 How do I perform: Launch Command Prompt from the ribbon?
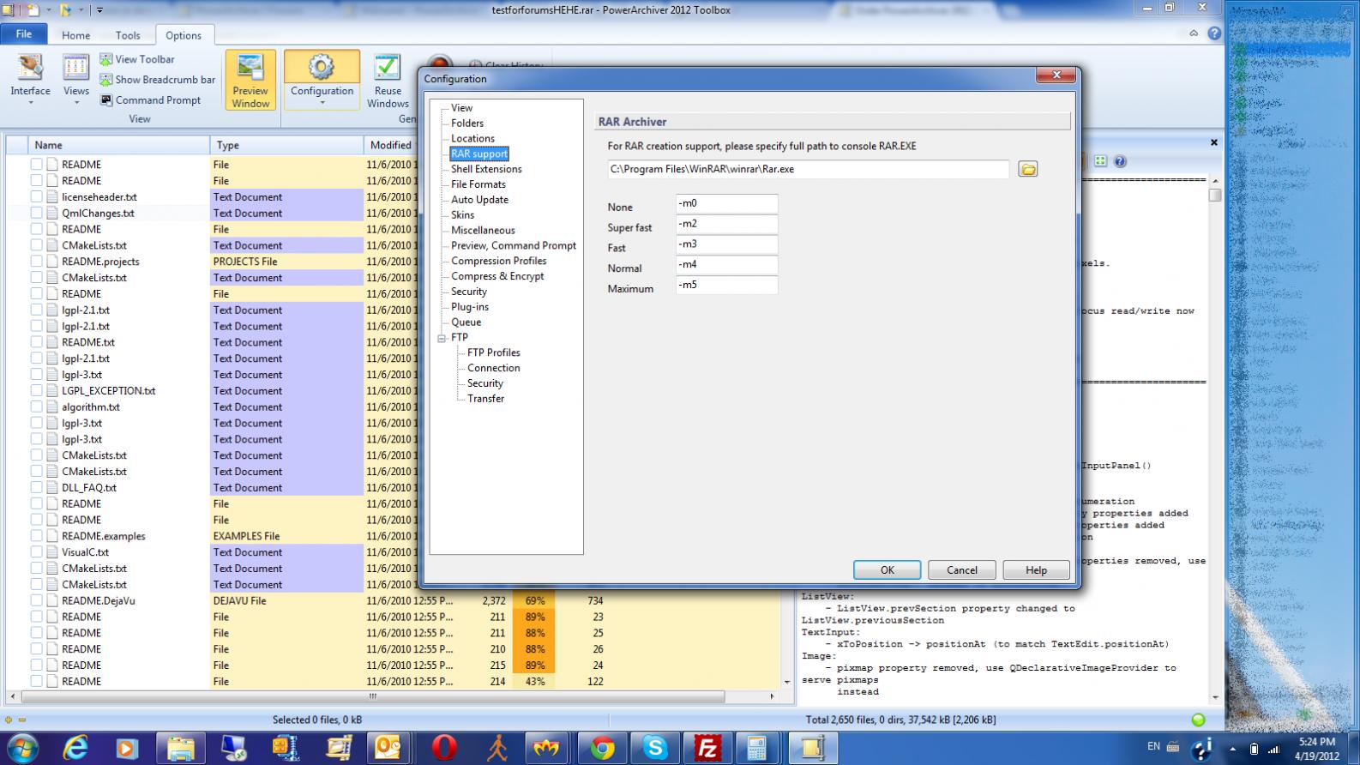point(151,100)
